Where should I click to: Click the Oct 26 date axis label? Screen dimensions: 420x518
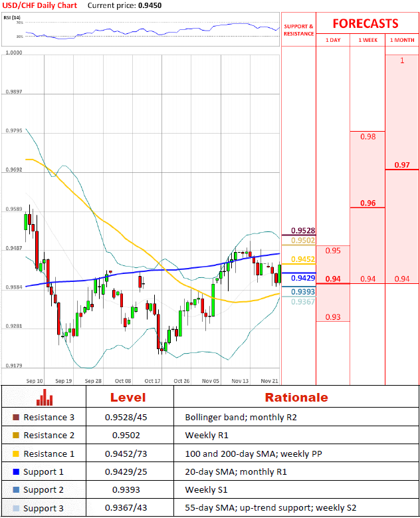(x=181, y=381)
